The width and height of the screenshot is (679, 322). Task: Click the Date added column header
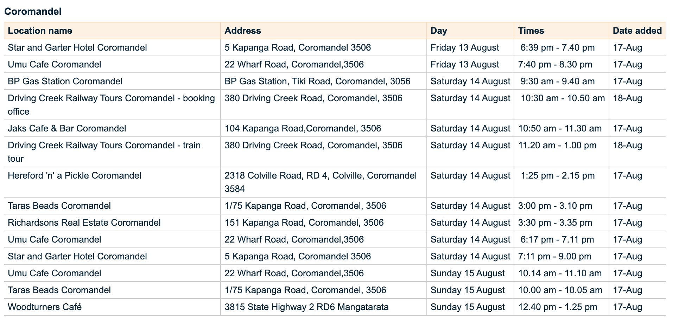click(x=637, y=31)
